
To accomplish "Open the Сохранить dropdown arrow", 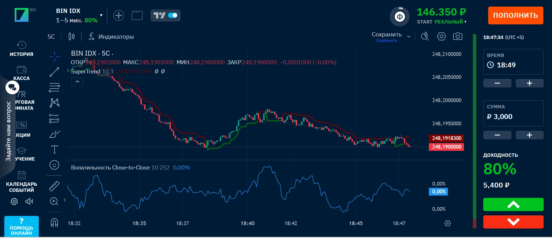I will point(409,36).
